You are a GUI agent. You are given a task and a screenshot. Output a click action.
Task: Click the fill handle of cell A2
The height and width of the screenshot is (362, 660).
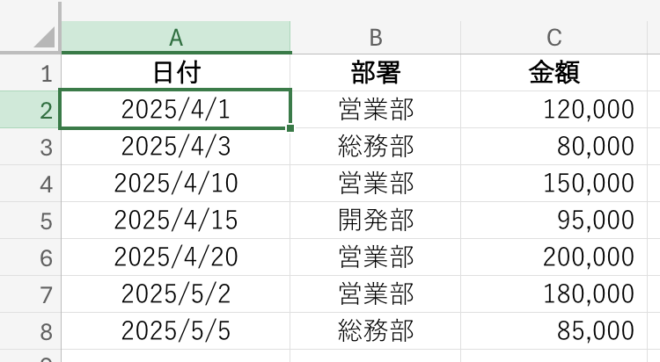pyautogui.click(x=290, y=127)
